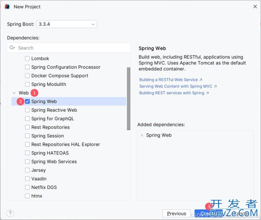
Task: Tick the Rest Repositories checkbox
Action: (27, 127)
